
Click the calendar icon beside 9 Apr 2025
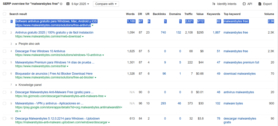tap(68, 4)
